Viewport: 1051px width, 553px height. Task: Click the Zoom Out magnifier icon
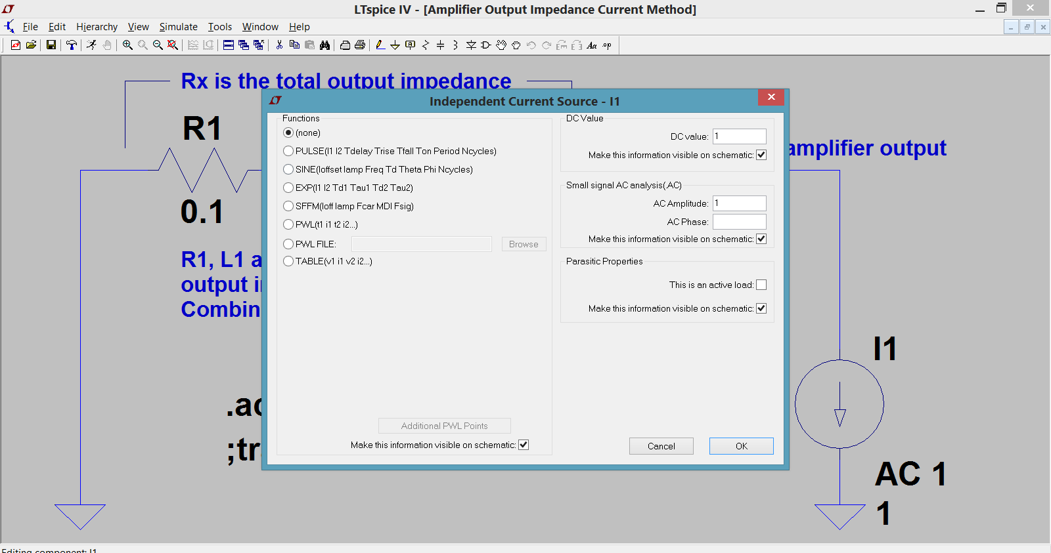tap(158, 45)
